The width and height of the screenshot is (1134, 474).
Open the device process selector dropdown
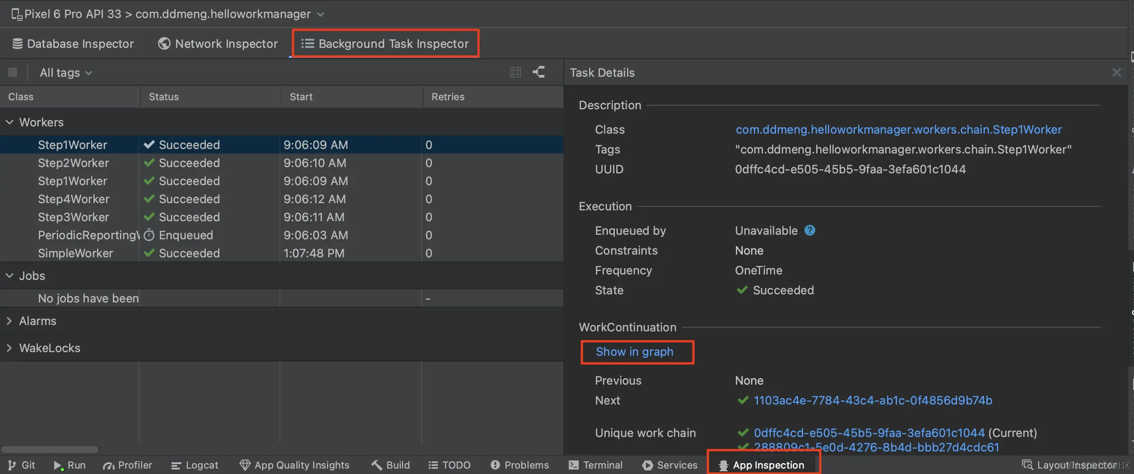(x=168, y=14)
